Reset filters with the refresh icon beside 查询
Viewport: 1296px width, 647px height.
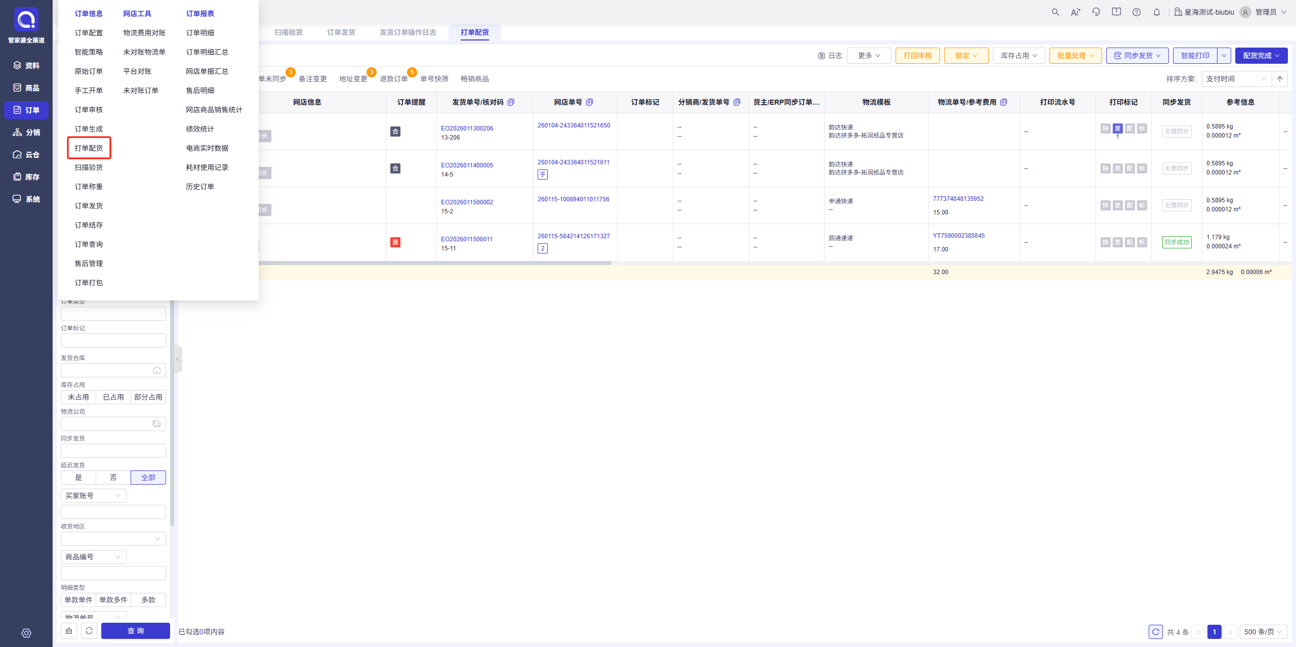coord(89,631)
